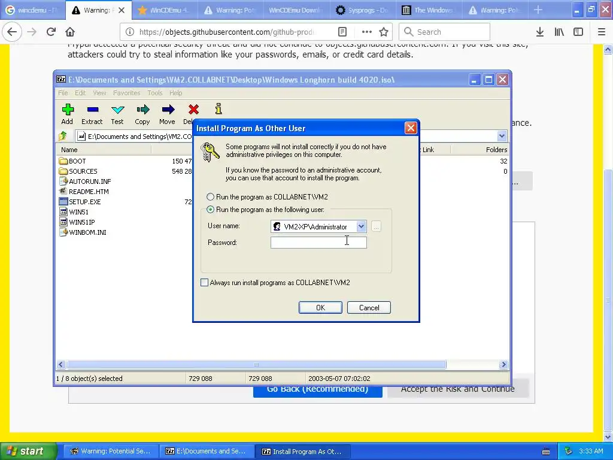
Task: Click the browser URL address field
Action: pos(227,32)
